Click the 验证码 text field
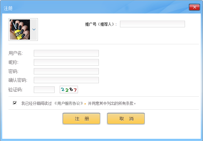 tap(44, 90)
